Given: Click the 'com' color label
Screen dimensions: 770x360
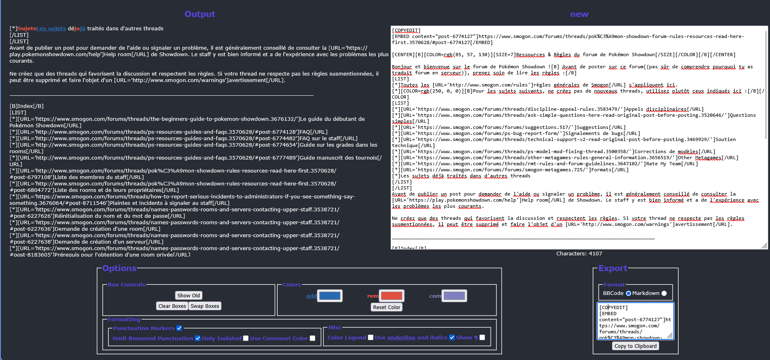Looking at the screenshot, I should tap(435, 296).
